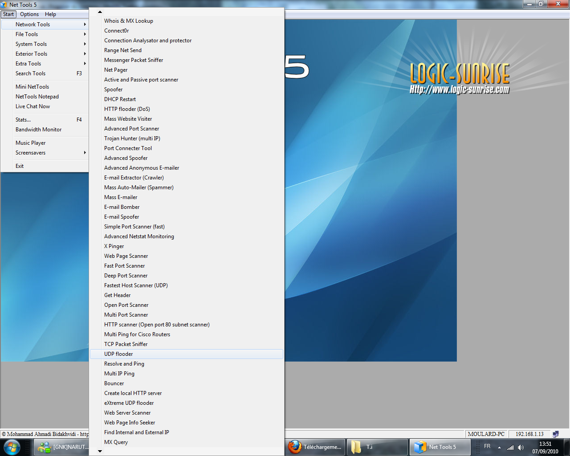Launch the Music Player
The image size is (570, 456).
tap(45, 143)
